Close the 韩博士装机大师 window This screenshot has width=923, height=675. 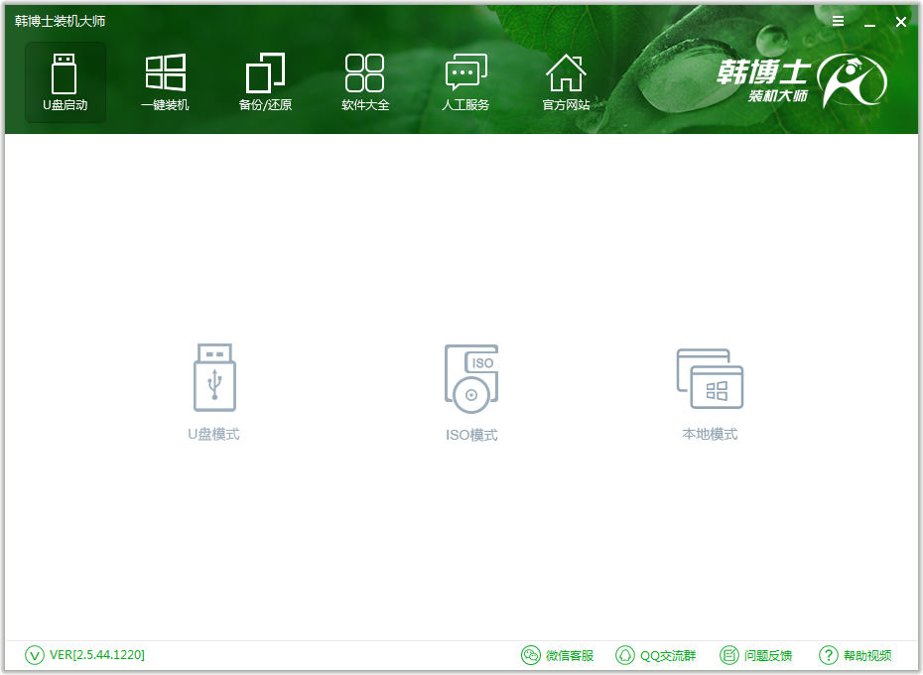click(x=900, y=22)
